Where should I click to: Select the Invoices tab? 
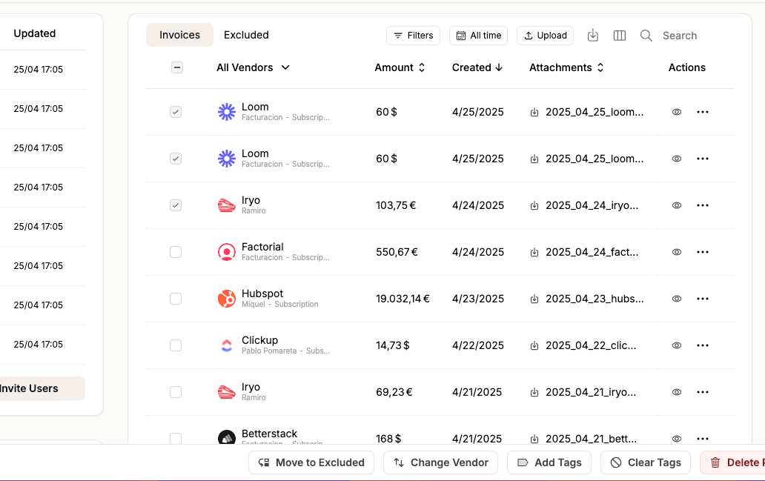click(x=179, y=35)
